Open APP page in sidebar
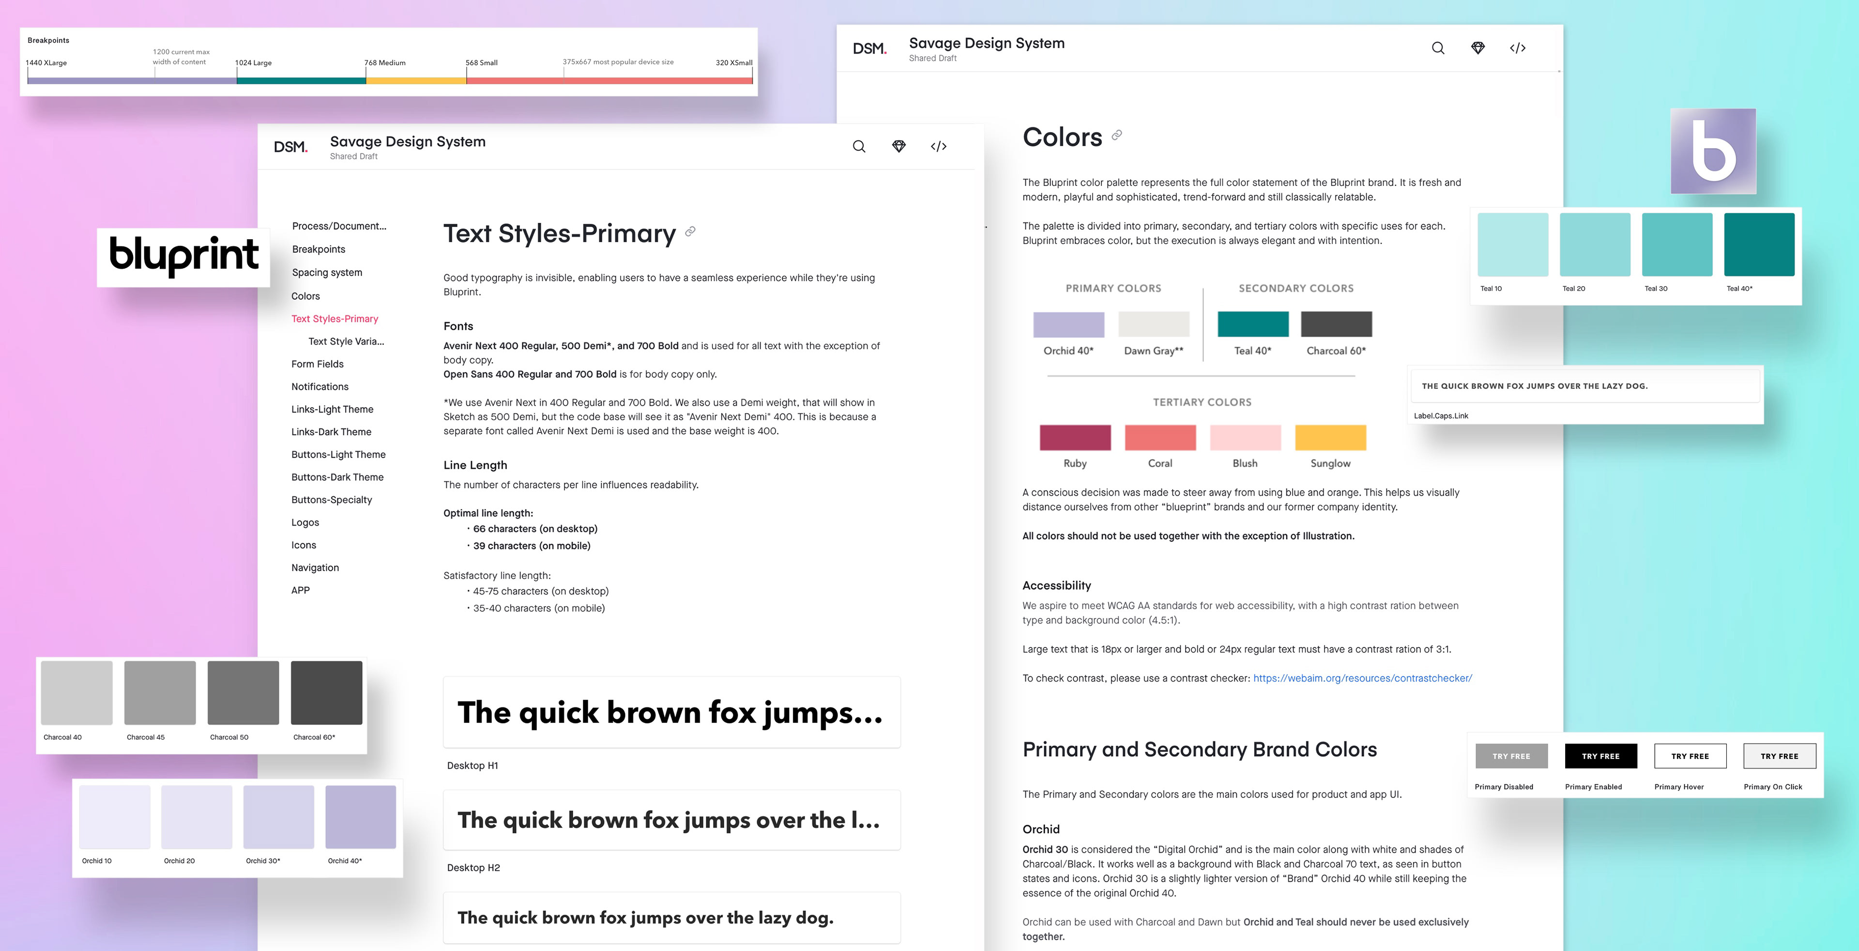 pyautogui.click(x=300, y=590)
